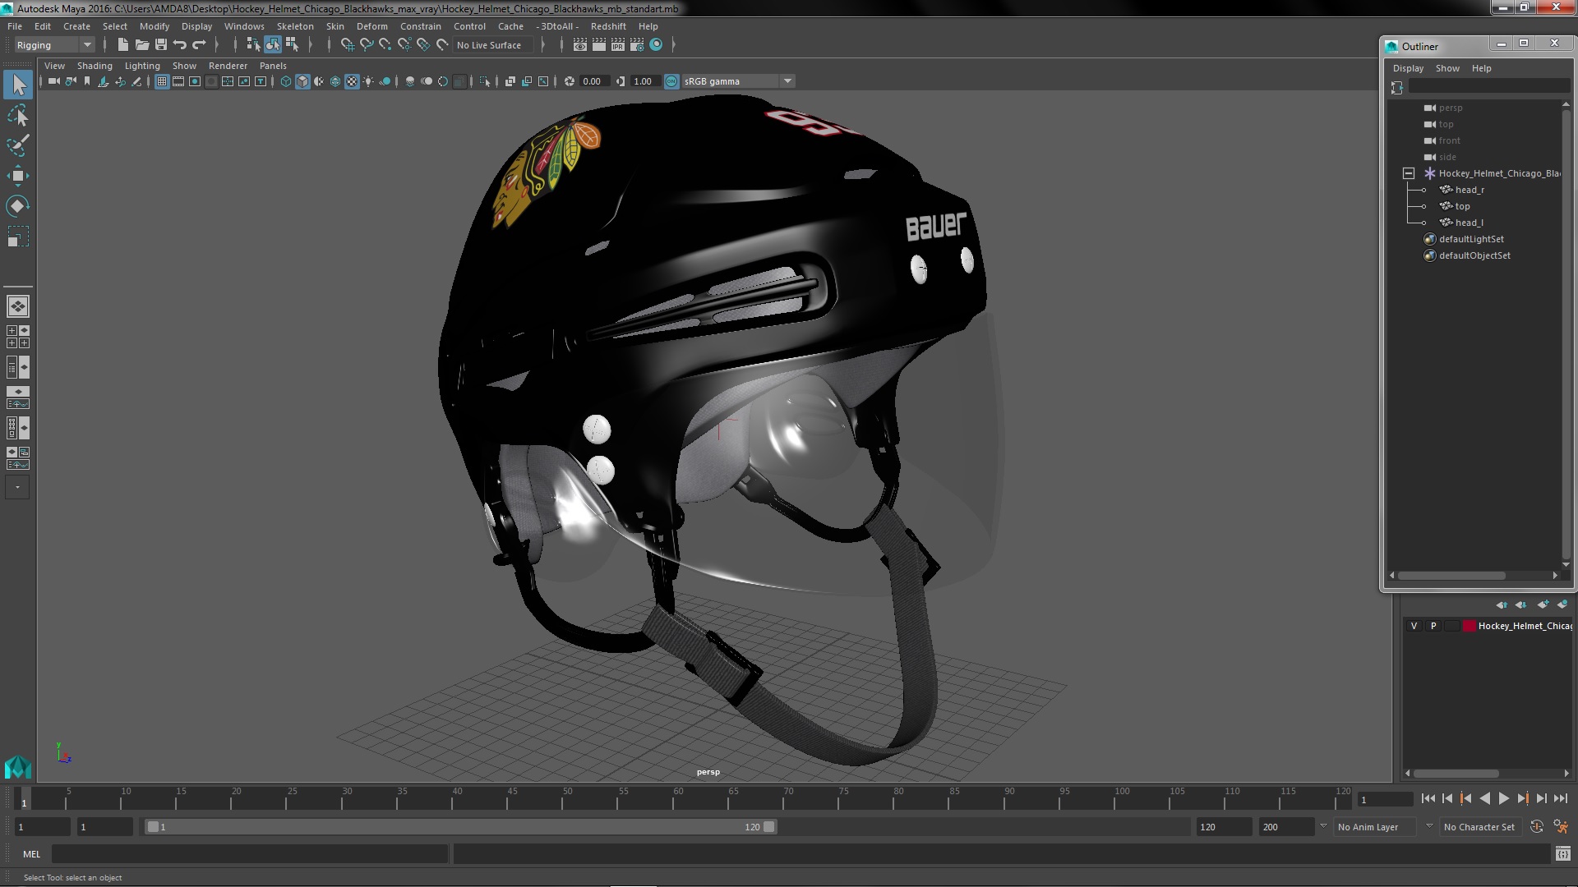This screenshot has height=887, width=1578.
Task: Open the viewport Shading menu
Action: pos(95,66)
